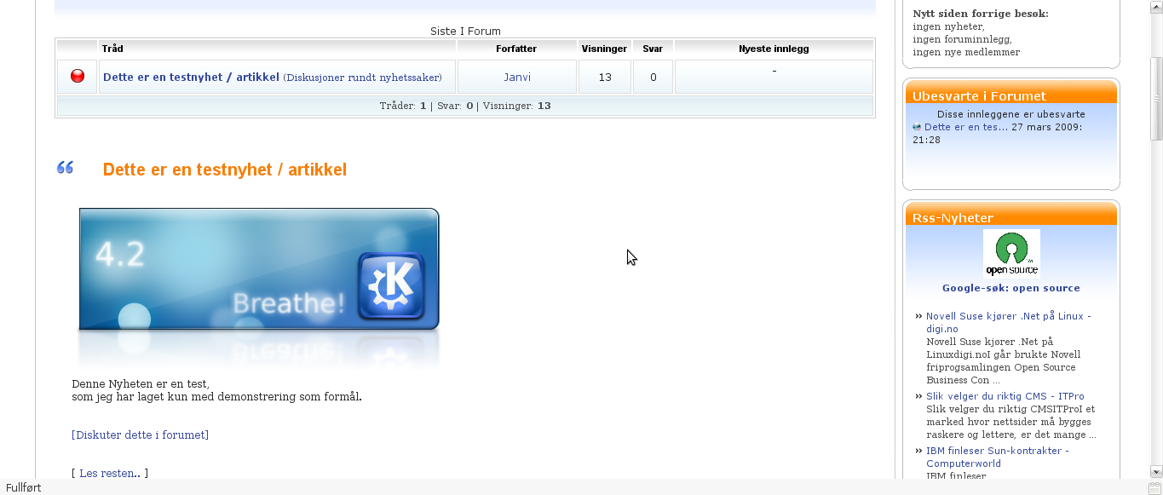Click the vertical scrollbar thumb

(1156, 98)
